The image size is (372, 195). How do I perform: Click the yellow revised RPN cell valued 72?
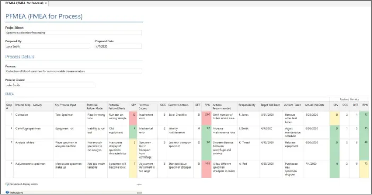tap(364, 169)
